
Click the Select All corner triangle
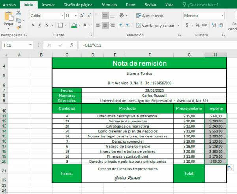(5, 55)
